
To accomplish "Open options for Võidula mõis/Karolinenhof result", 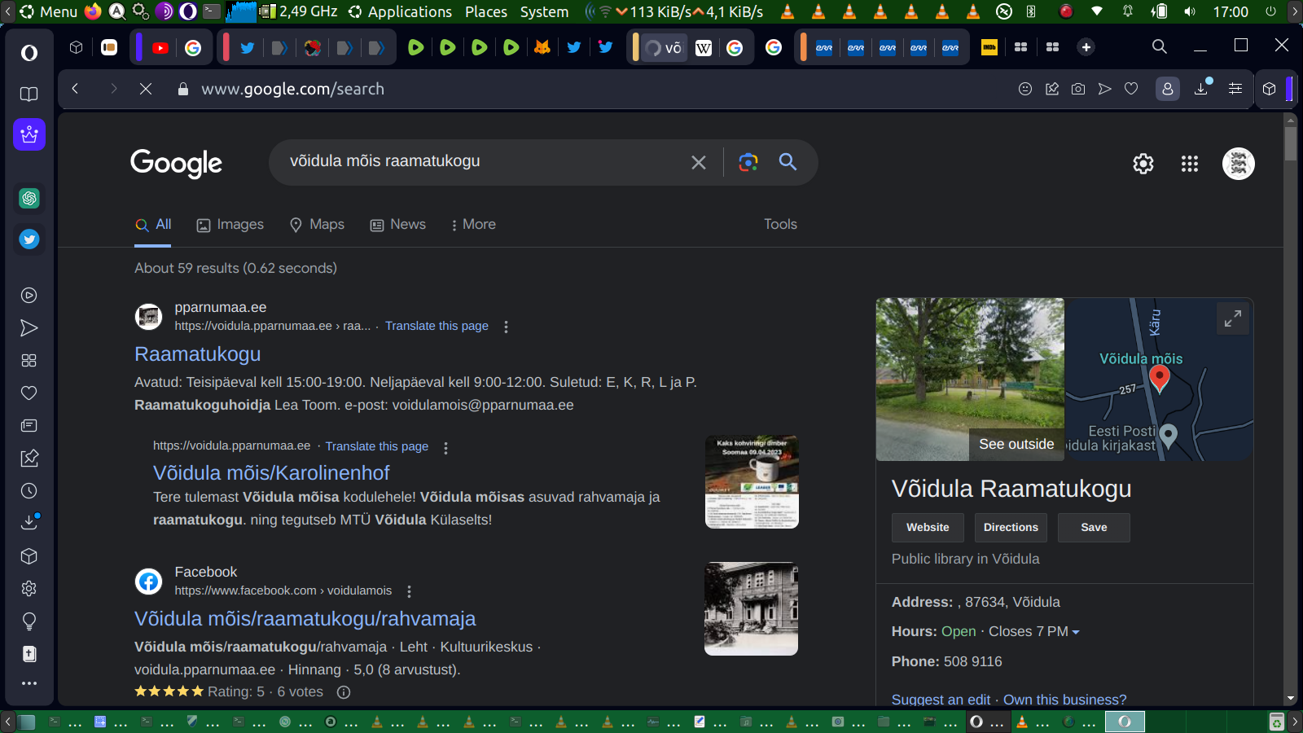I will click(x=445, y=447).
